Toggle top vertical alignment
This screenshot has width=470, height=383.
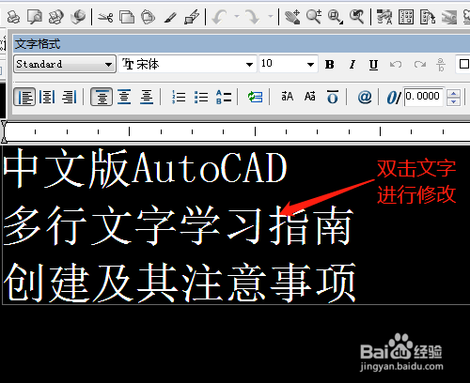pyautogui.click(x=102, y=97)
